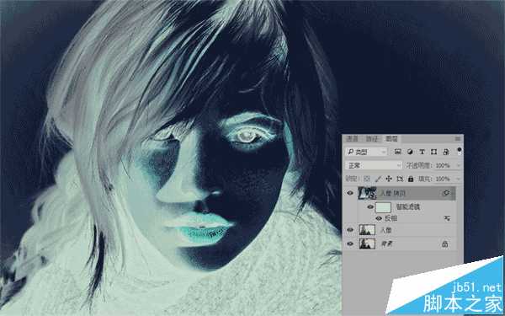The height and width of the screenshot is (316, 505).
Task: Click lock transparent pixels icon
Action: 367,179
